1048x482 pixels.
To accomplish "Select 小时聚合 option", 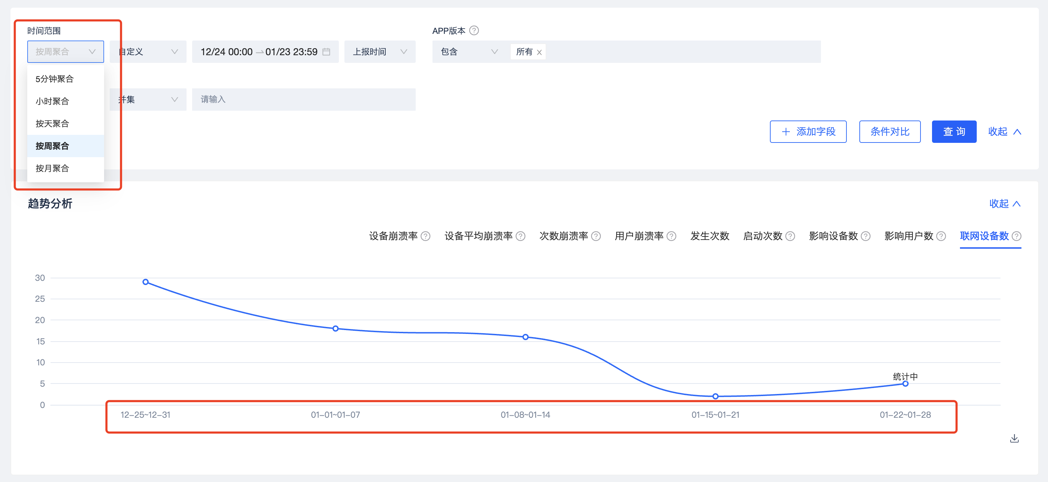I will pyautogui.click(x=66, y=101).
